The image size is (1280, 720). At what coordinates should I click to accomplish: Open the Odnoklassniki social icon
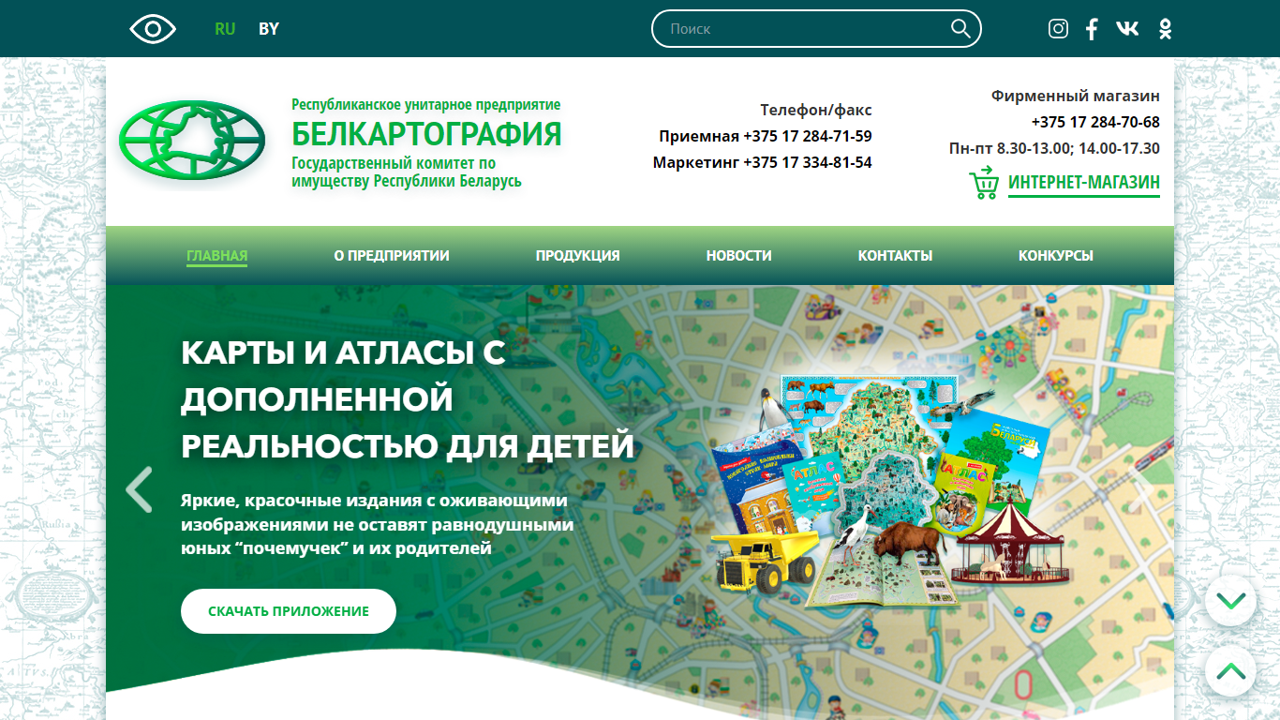coord(1165,29)
